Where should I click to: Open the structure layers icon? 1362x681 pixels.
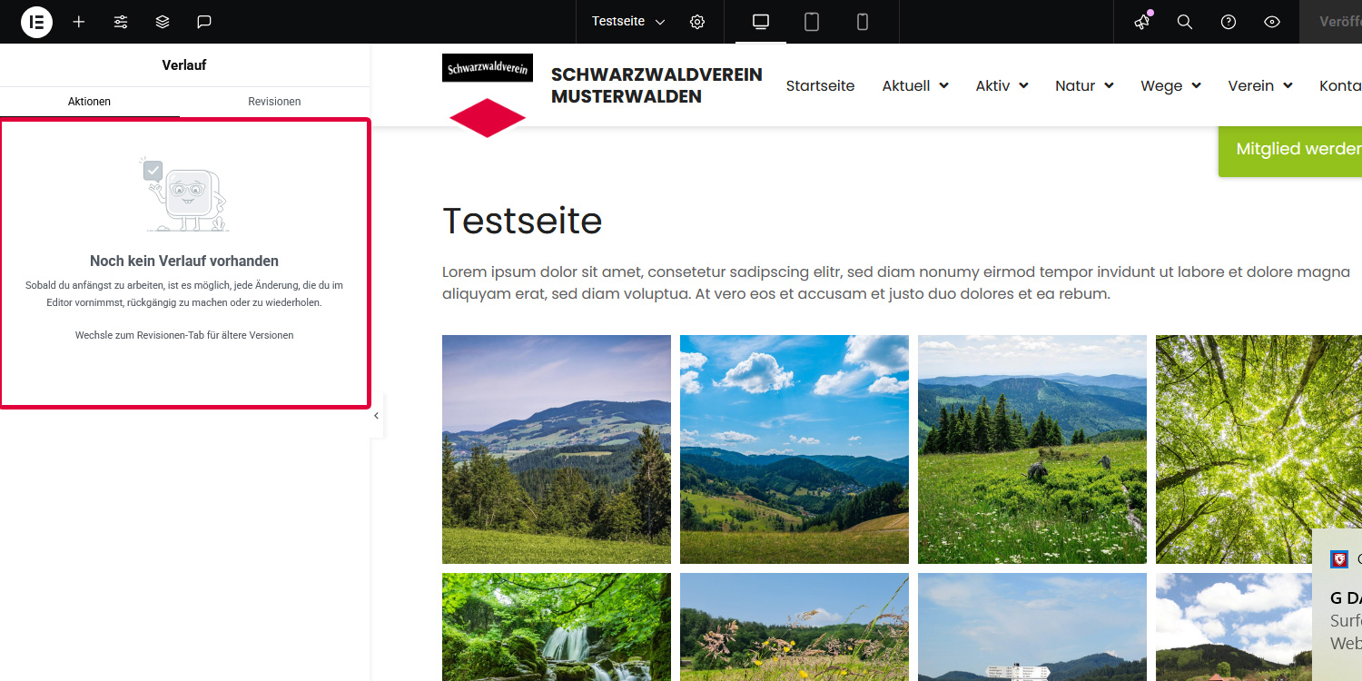[163, 22]
